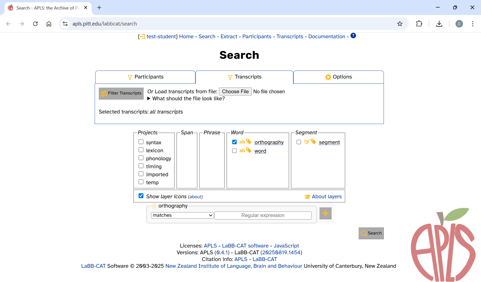Open the browser downloads icon
Viewport: 481px width, 282px height.
tap(439, 24)
